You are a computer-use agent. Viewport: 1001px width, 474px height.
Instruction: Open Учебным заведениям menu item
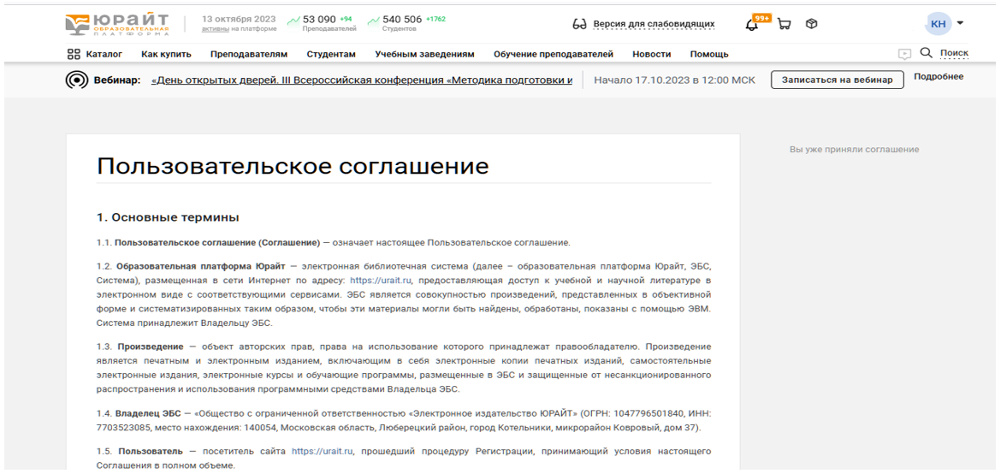pyautogui.click(x=424, y=54)
